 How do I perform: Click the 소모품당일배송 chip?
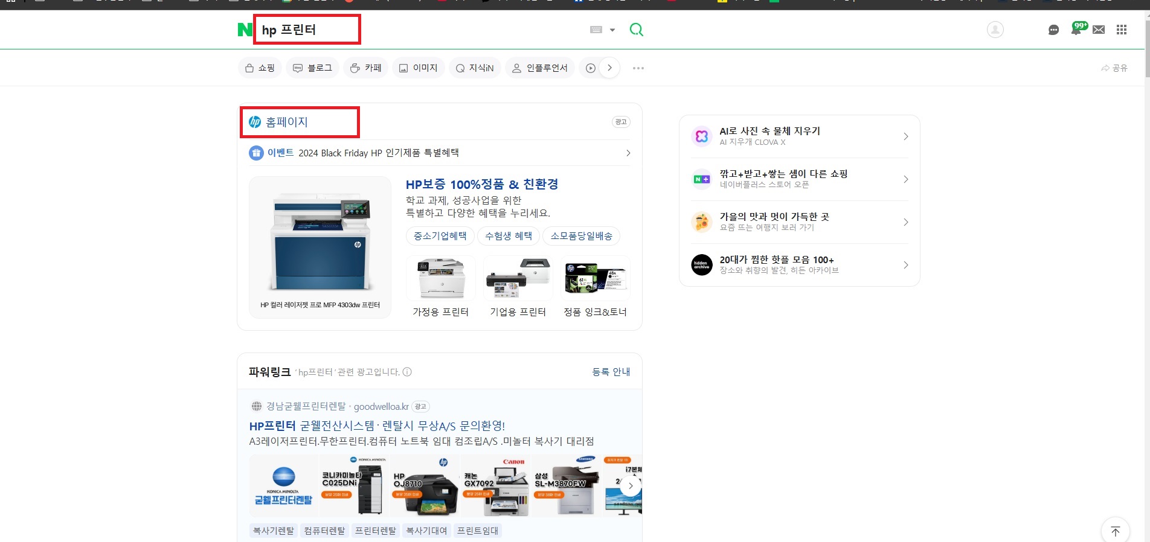(581, 236)
